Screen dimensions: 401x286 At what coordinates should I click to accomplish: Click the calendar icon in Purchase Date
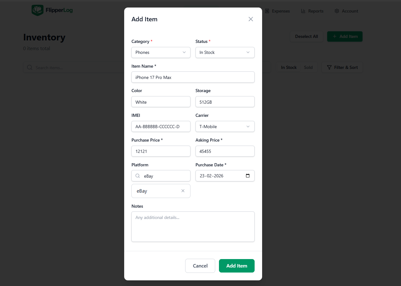click(x=248, y=176)
